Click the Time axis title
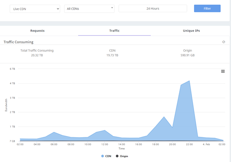Image resolution: width=231 pixels, height=162 pixels. click(122, 148)
